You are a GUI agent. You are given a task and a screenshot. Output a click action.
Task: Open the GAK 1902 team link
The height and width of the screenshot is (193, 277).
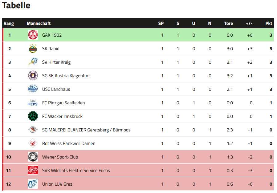tap(52, 35)
